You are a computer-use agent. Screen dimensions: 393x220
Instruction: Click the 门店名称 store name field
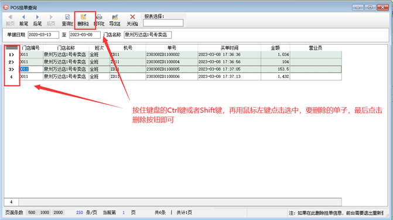[148, 35]
